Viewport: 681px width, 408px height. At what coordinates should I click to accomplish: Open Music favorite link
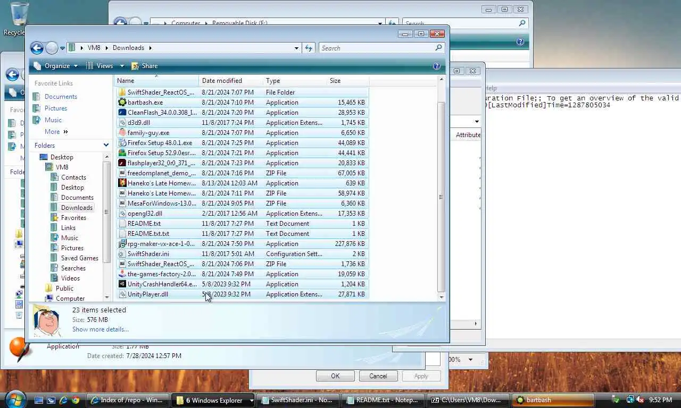(53, 120)
